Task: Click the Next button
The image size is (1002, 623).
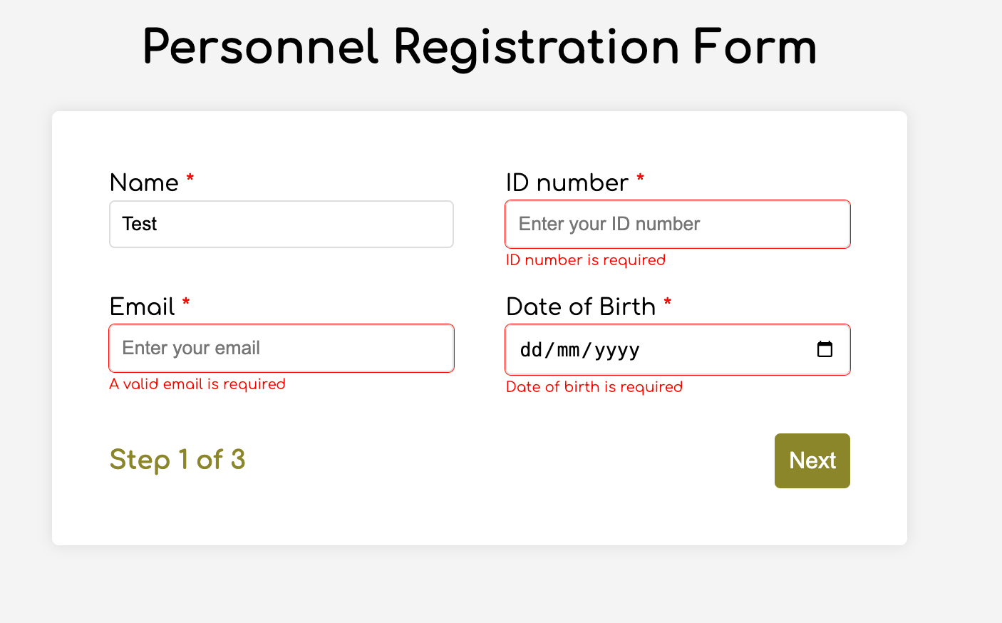Action: click(x=812, y=460)
